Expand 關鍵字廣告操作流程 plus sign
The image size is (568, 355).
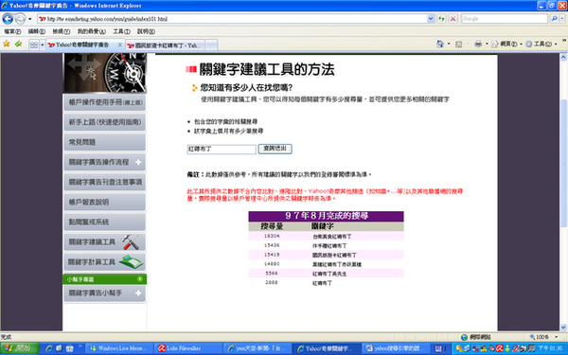pos(138,162)
